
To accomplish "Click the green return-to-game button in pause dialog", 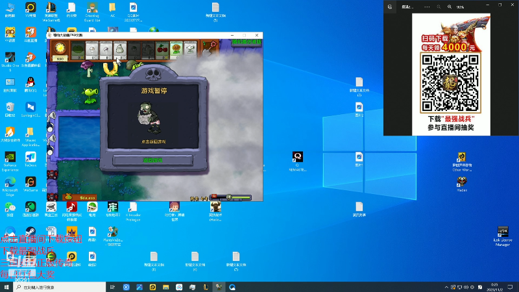I will click(152, 160).
